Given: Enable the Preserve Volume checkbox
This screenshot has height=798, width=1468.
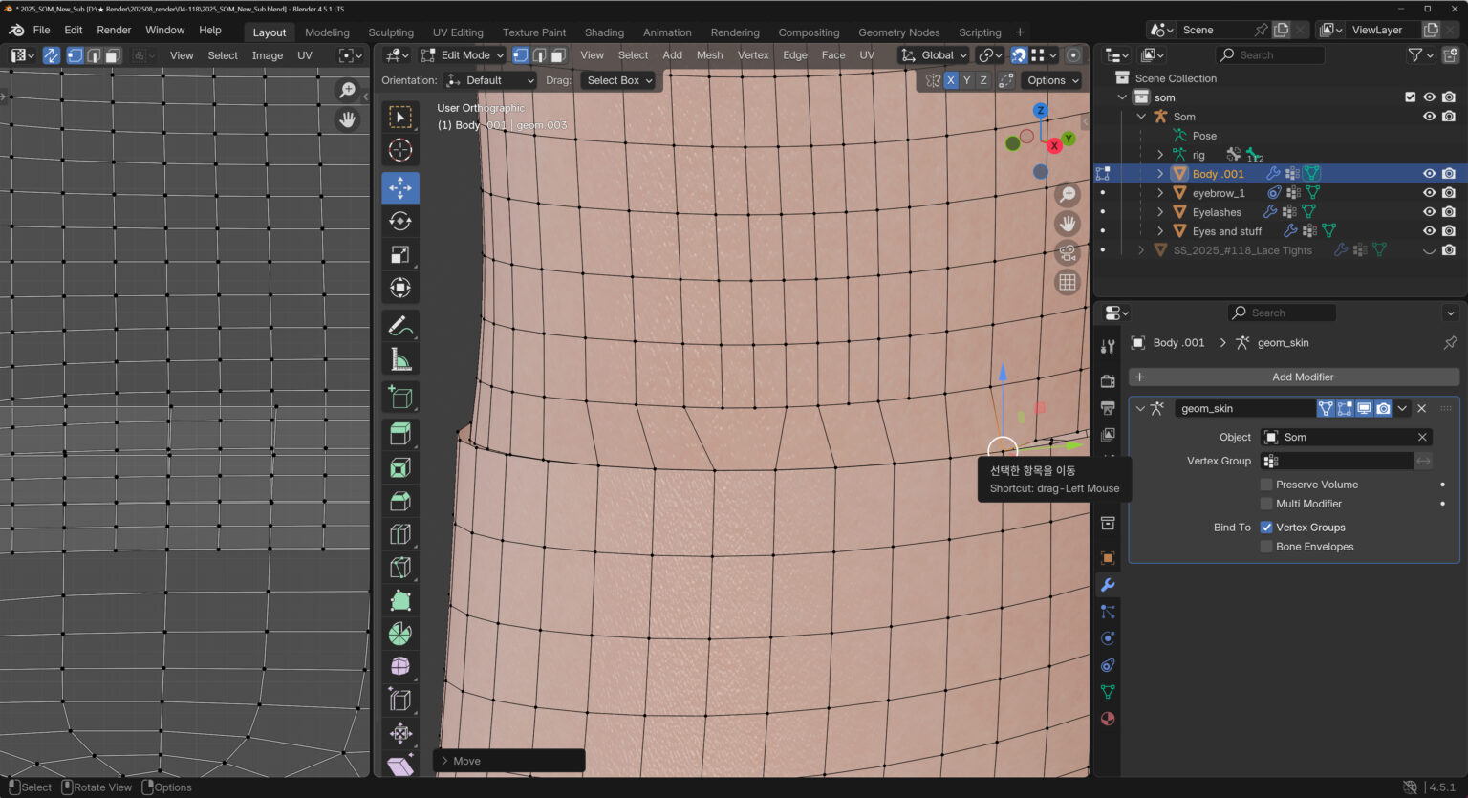Looking at the screenshot, I should [1266, 485].
